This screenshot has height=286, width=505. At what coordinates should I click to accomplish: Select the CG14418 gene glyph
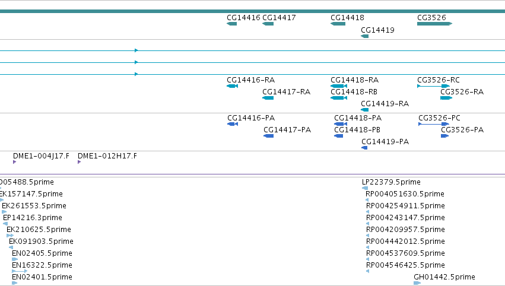pos(338,24)
